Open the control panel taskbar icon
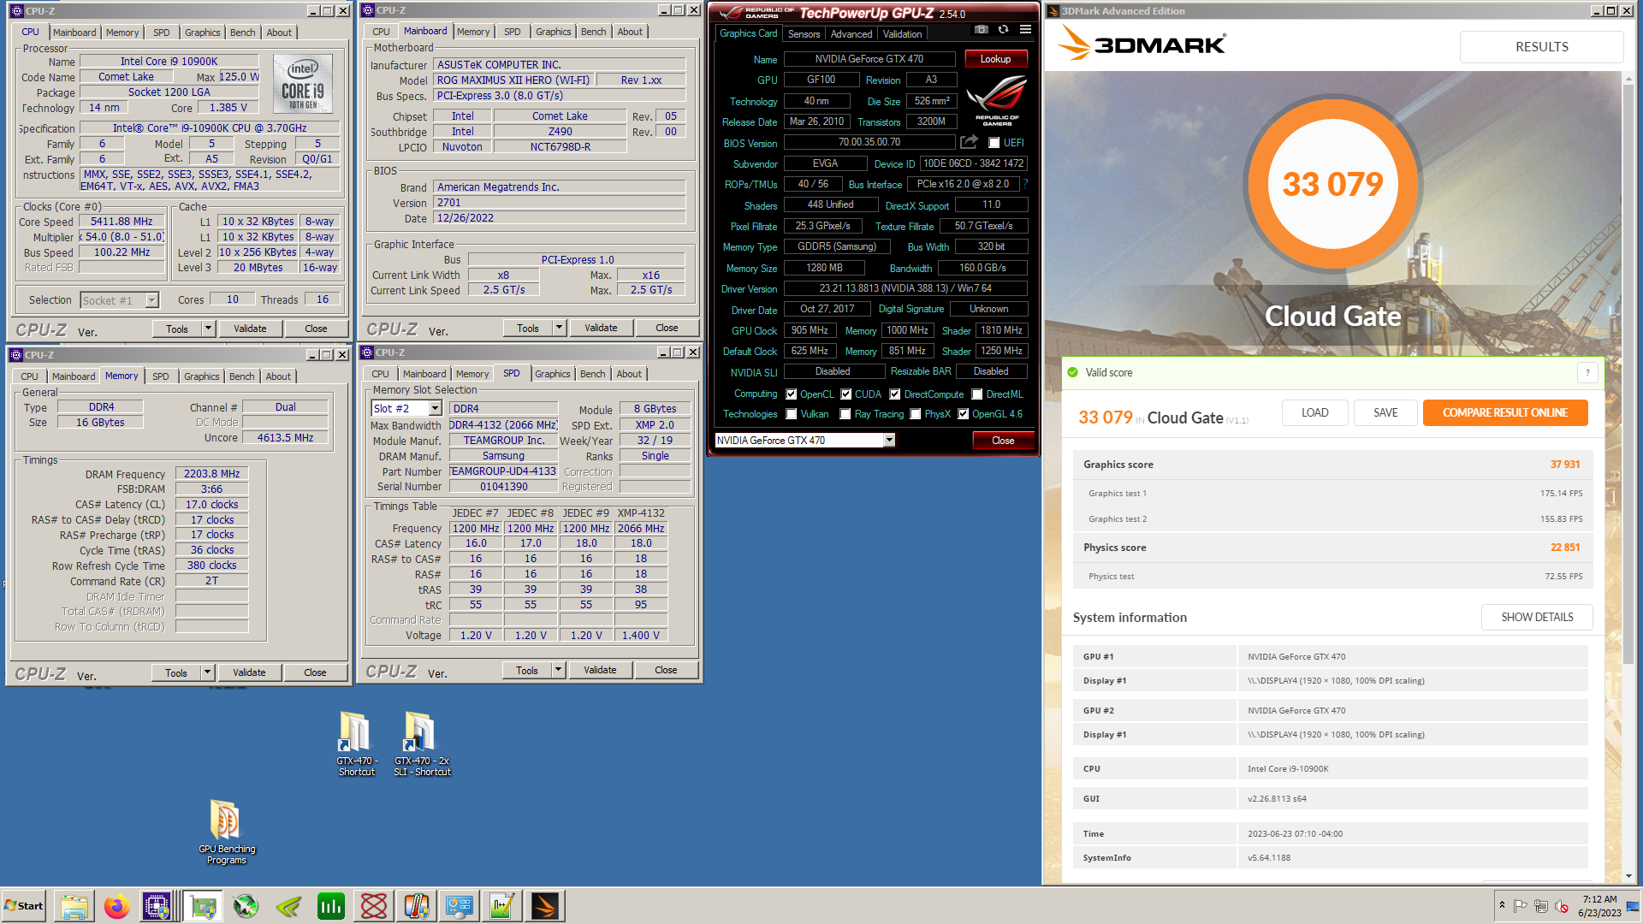This screenshot has width=1643, height=924. (460, 906)
